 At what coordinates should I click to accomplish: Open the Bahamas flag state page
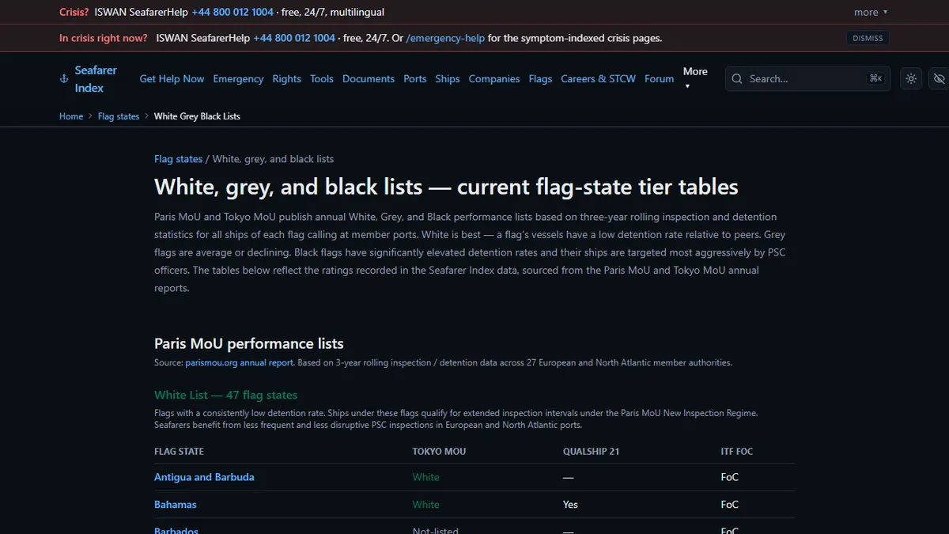point(176,504)
